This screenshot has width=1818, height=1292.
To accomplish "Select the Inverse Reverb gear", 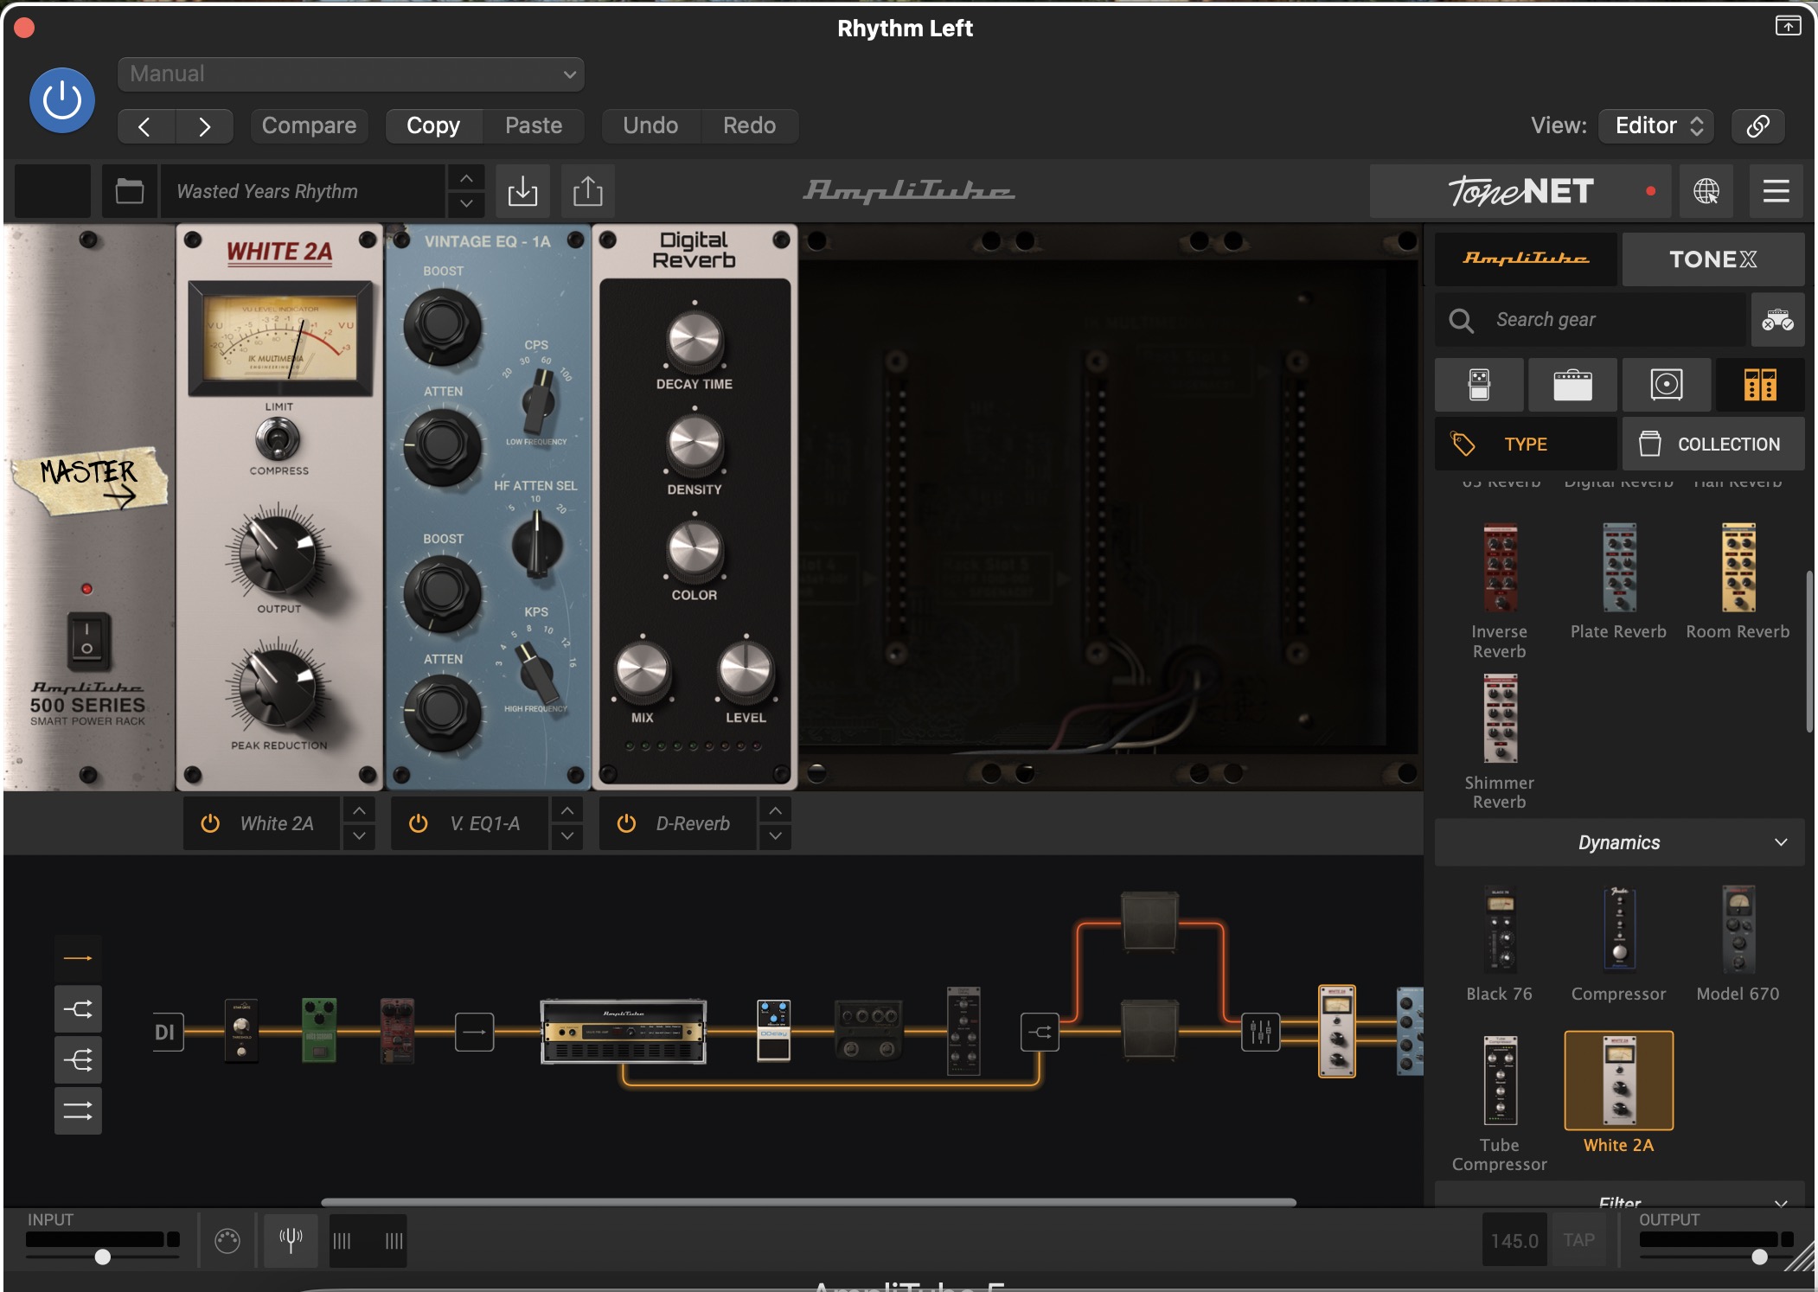I will pos(1500,592).
